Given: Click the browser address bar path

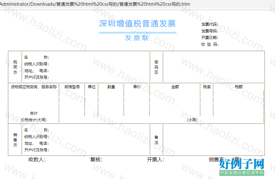Looking at the screenshot, I should click(95, 4).
